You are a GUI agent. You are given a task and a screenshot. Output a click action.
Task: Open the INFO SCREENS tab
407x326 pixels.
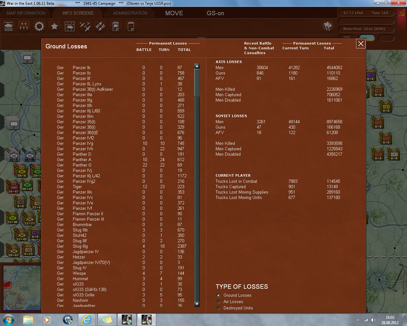click(x=78, y=13)
